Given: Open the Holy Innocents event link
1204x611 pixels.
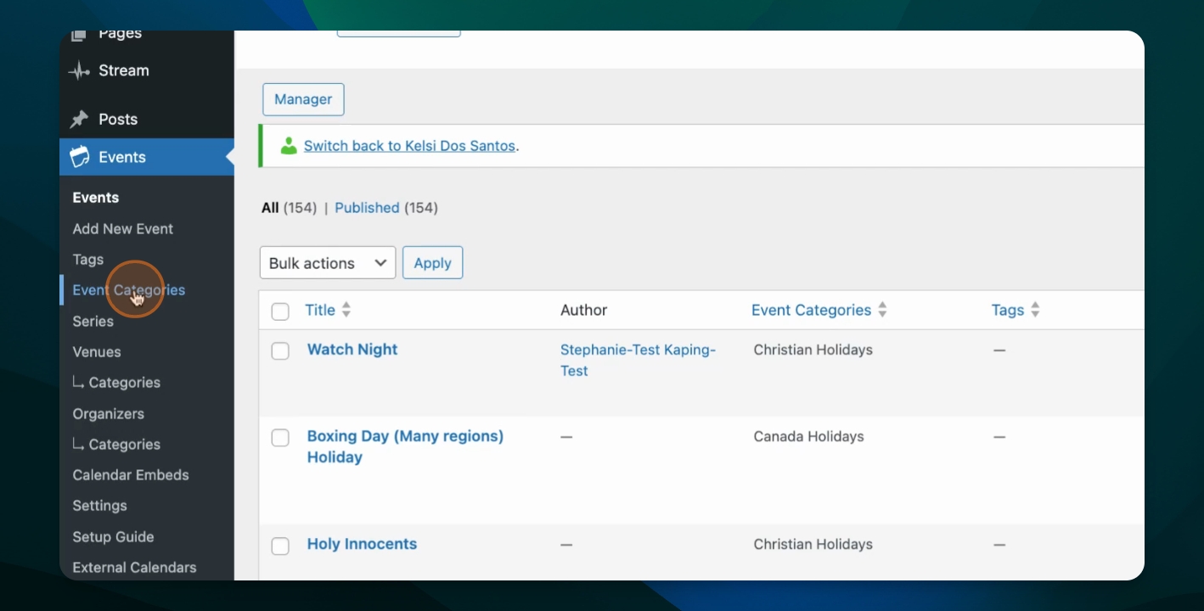Looking at the screenshot, I should [x=362, y=545].
